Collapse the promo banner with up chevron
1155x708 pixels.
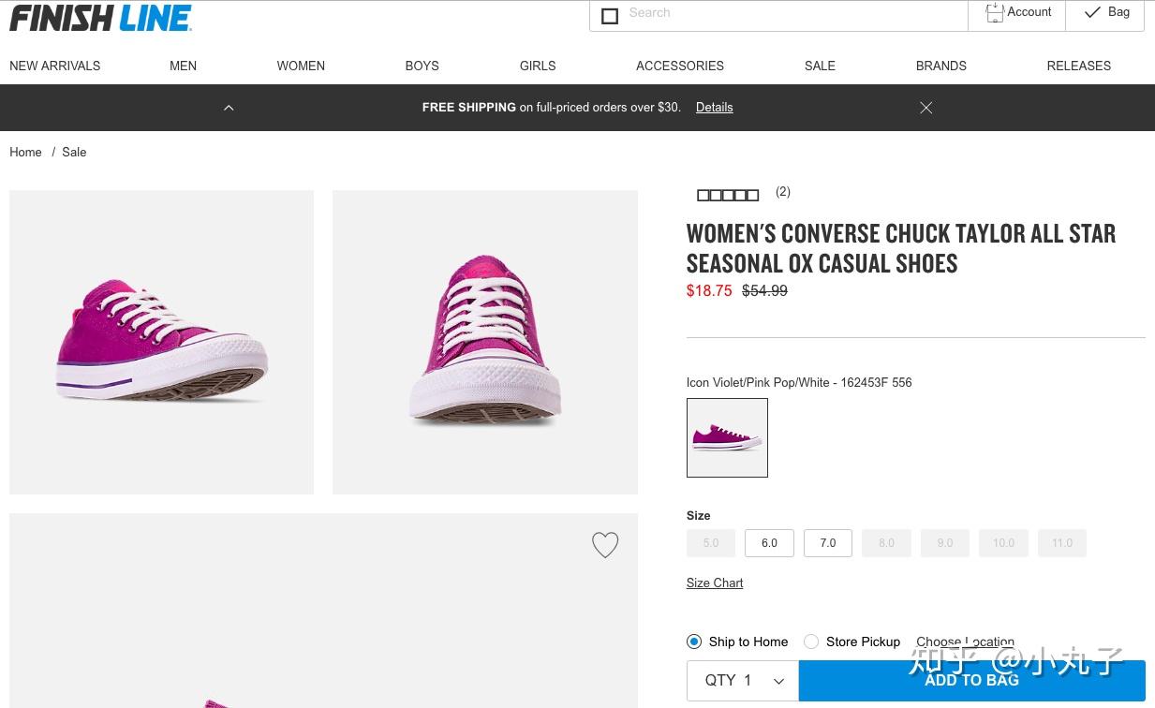click(x=229, y=108)
